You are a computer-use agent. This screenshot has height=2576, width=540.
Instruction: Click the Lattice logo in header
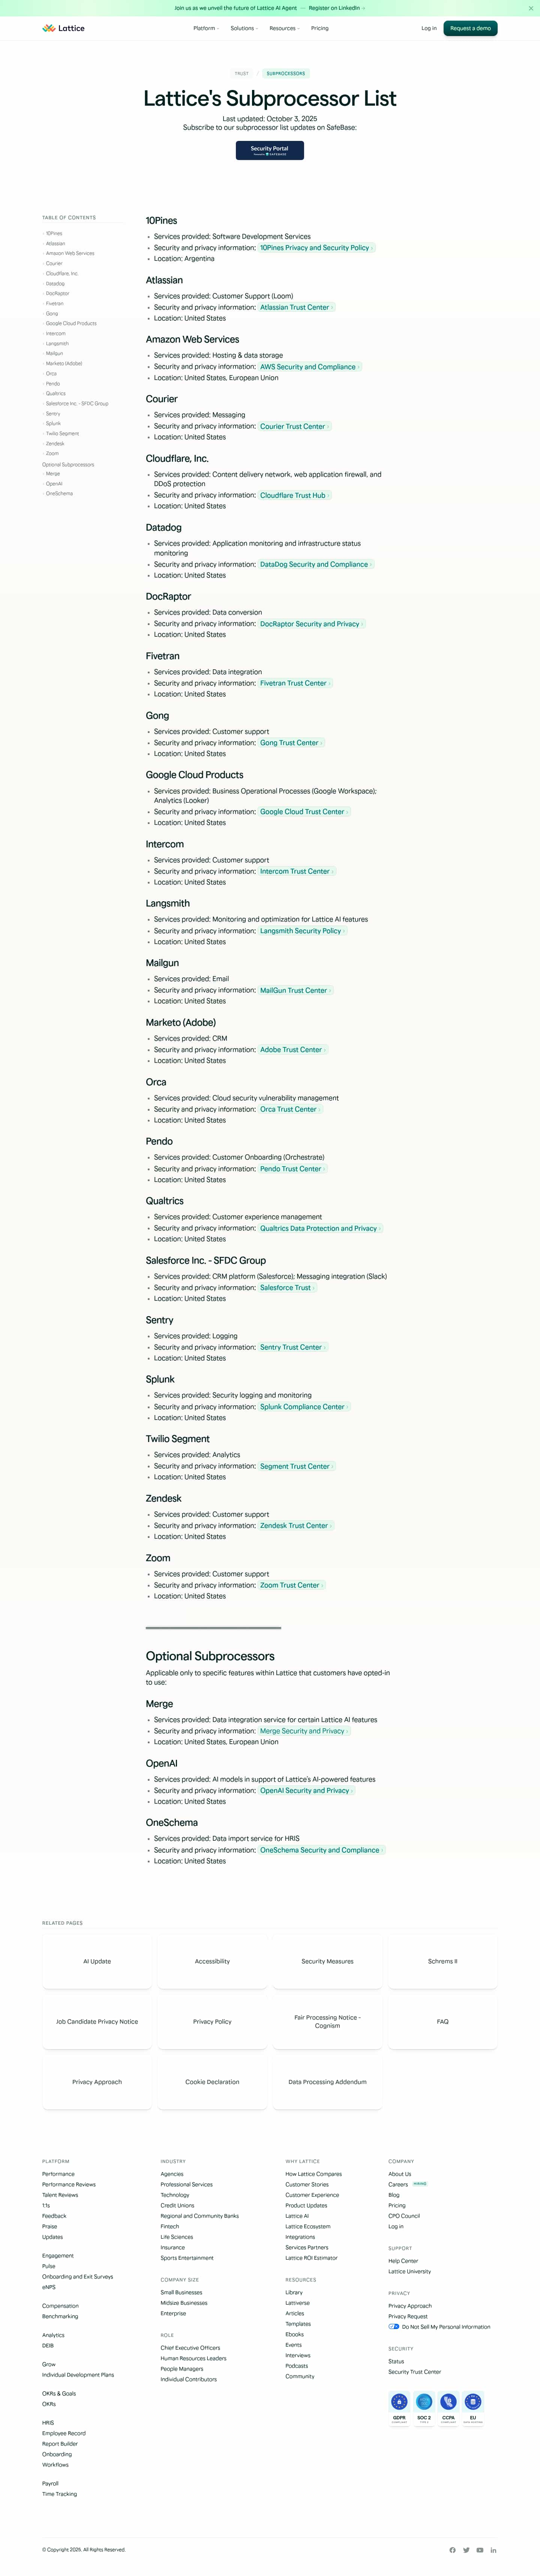click(63, 28)
